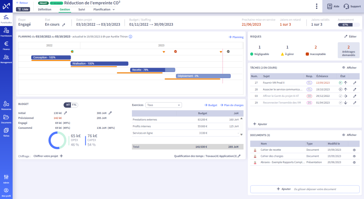Open the Définition tab
The image size is (364, 199).
(x=44, y=10)
